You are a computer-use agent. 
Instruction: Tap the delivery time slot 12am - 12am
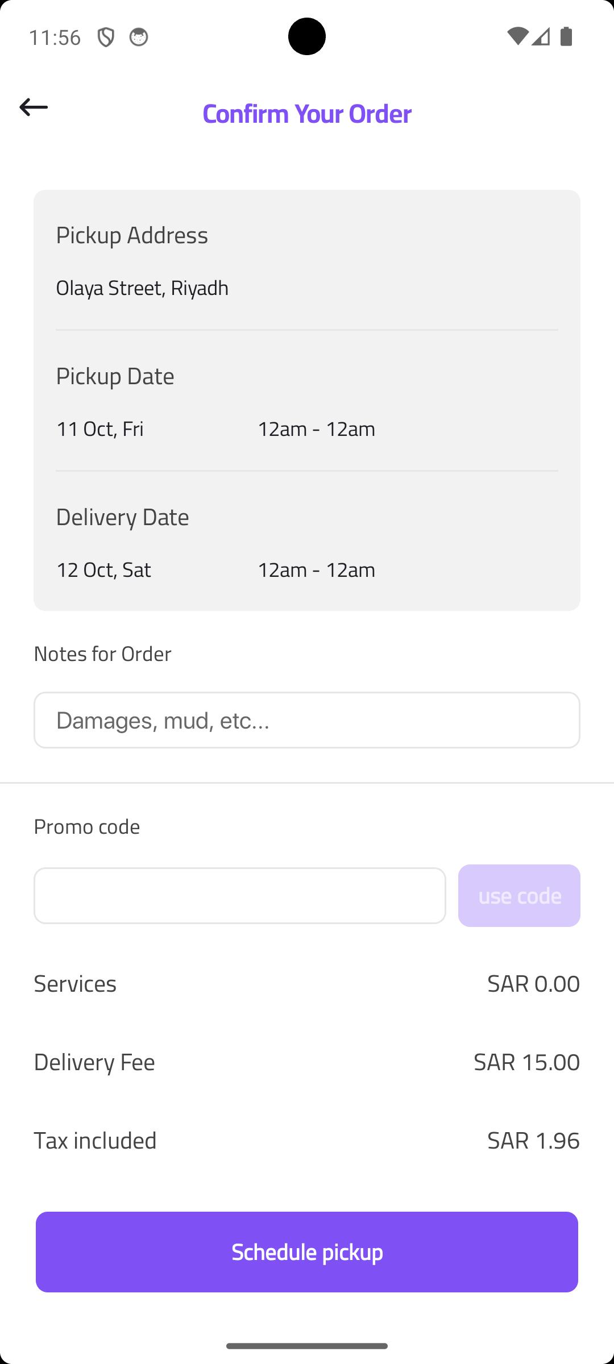point(317,569)
